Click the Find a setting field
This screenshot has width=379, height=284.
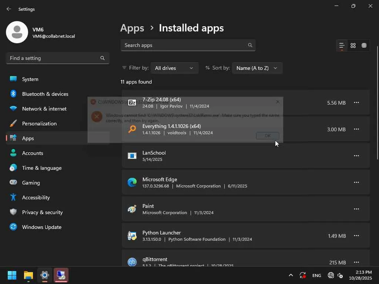pyautogui.click(x=54, y=58)
